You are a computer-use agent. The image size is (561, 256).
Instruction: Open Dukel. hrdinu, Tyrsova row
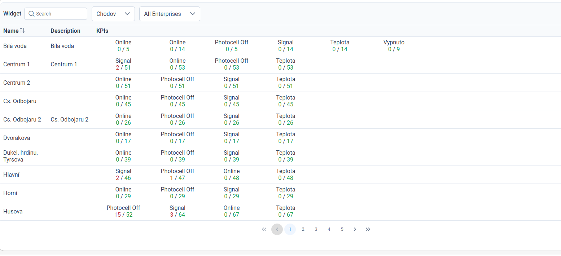(21, 156)
